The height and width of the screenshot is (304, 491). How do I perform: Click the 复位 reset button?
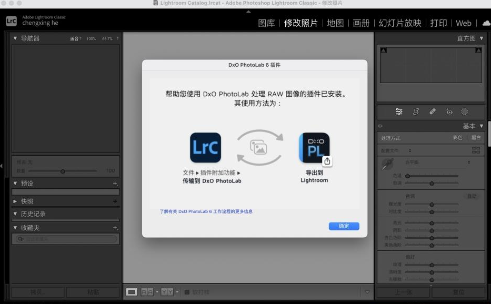coord(458,292)
